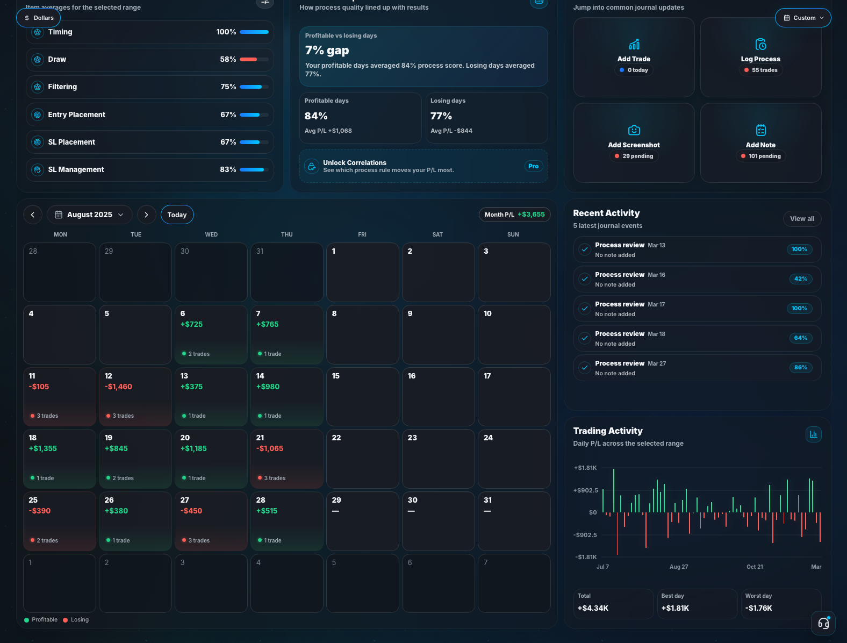Viewport: 847px width, 643px height.
Task: Open View all recent activity
Action: (802, 219)
